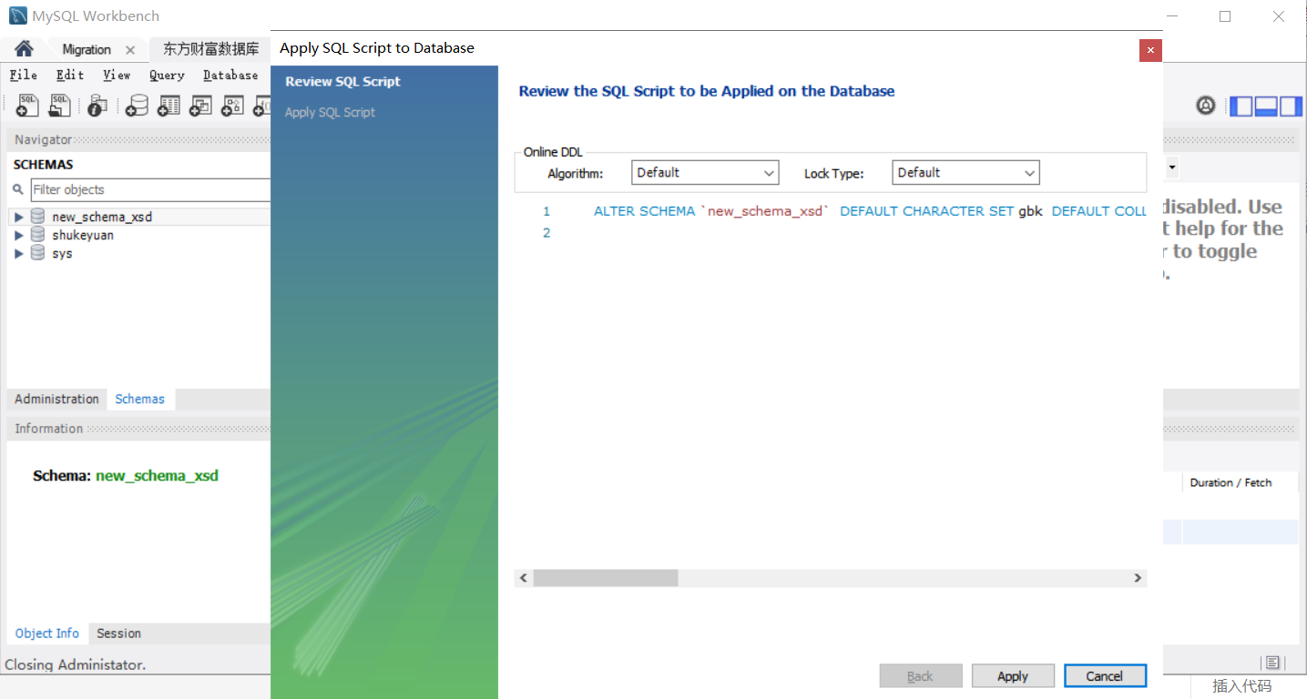This screenshot has height=699, width=1307.
Task: Open the Database menu
Action: (x=230, y=76)
